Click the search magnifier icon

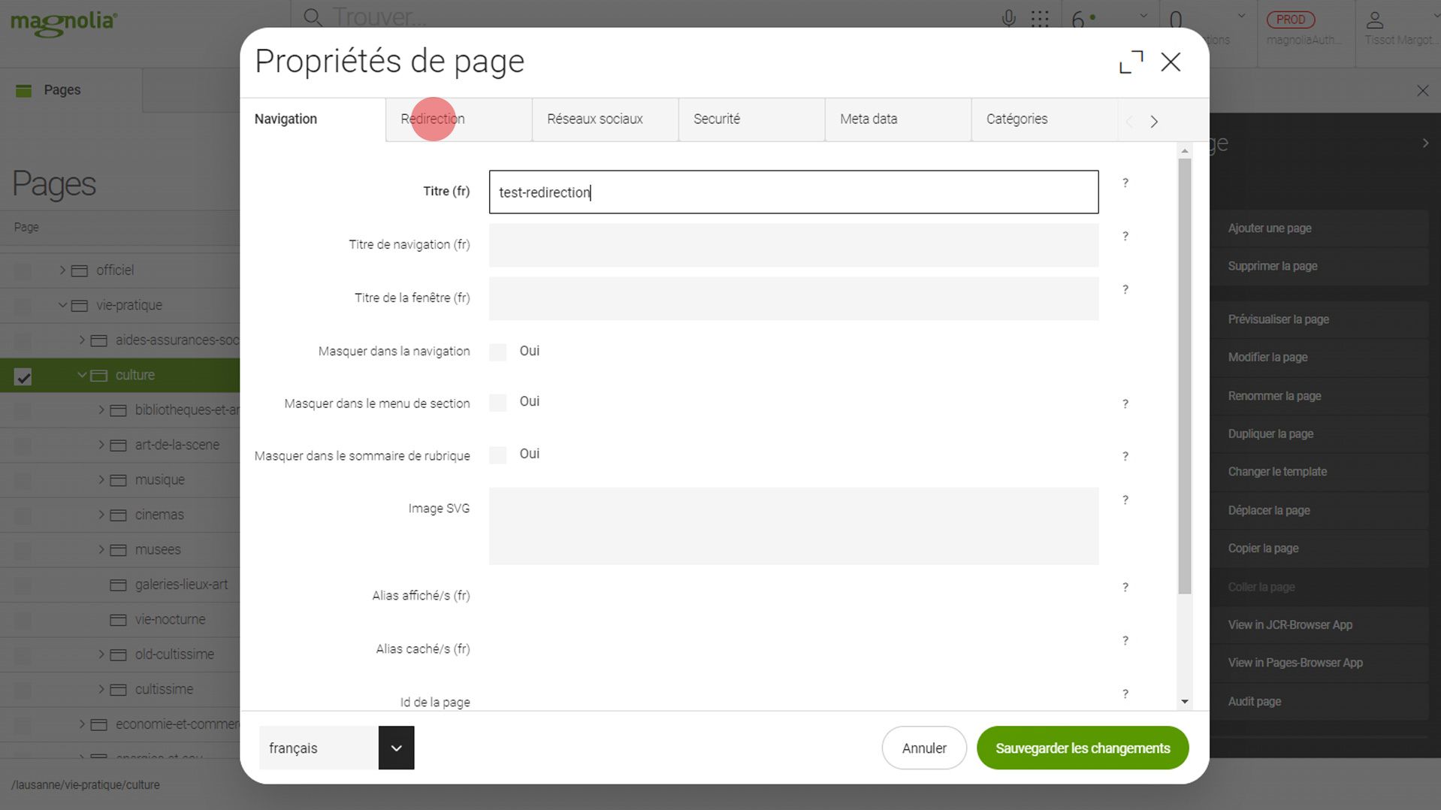click(x=313, y=17)
